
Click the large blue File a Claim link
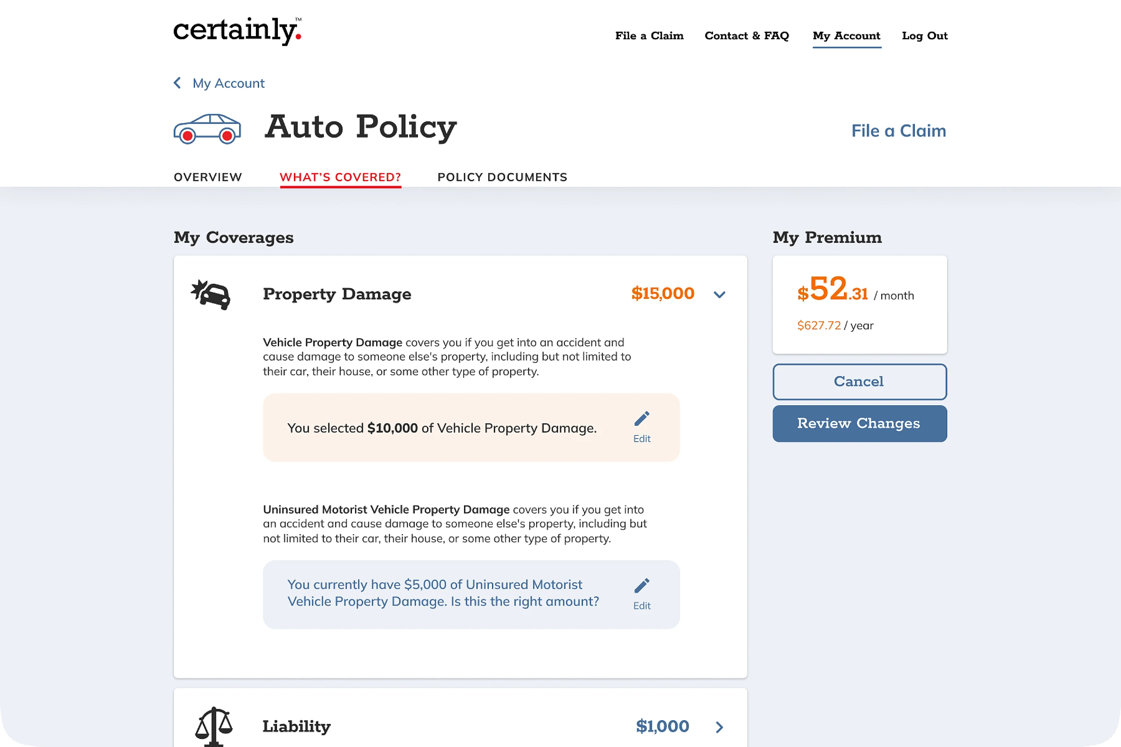tap(898, 130)
